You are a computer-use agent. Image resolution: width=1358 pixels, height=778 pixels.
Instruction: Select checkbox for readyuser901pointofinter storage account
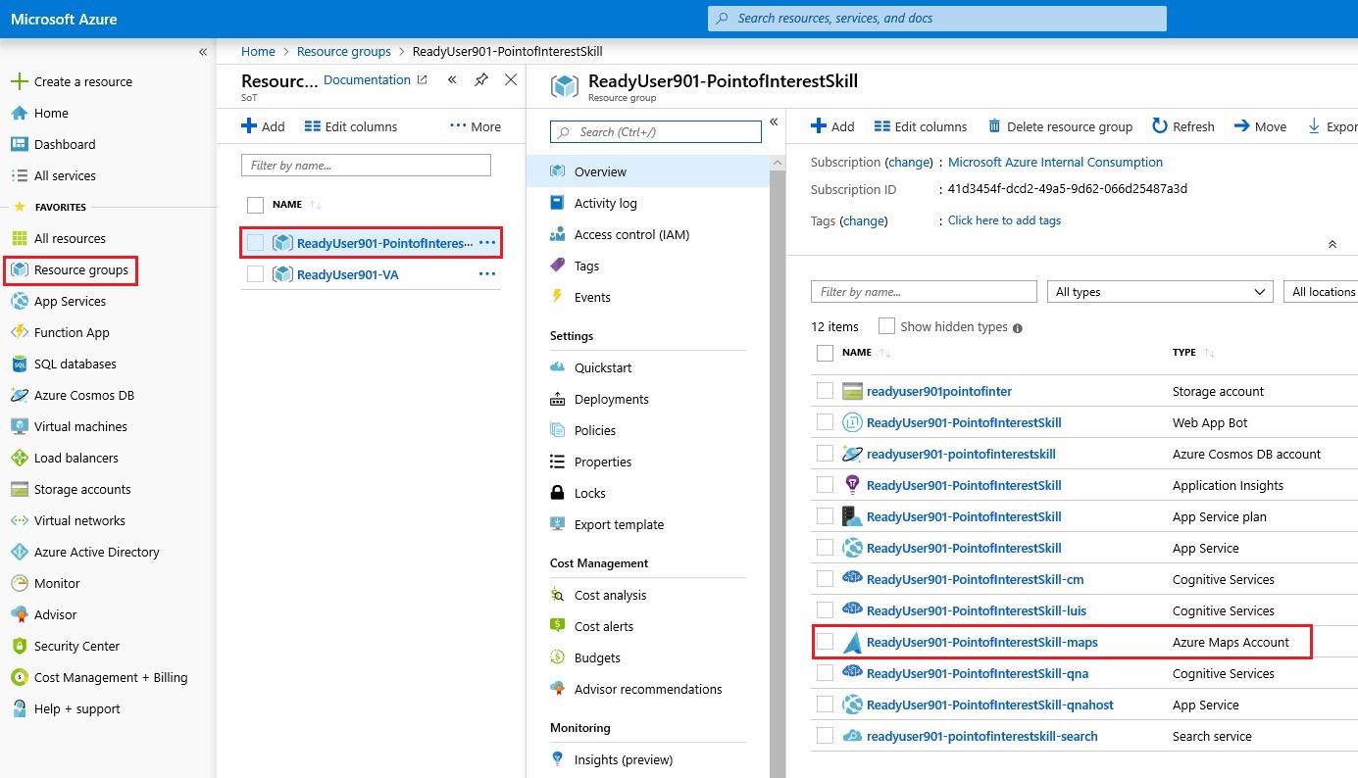click(x=825, y=391)
